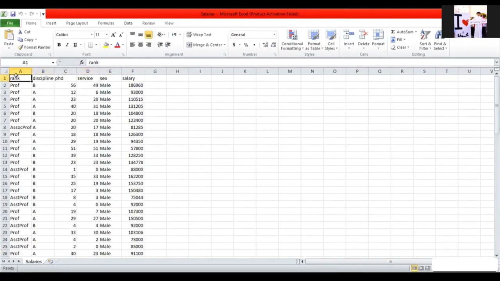Image resolution: width=500 pixels, height=281 pixels.
Task: Switch to the Insert tab
Action: coord(51,23)
